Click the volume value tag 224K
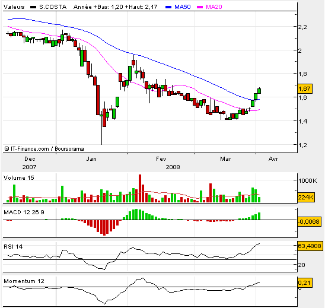325x308 pixels. point(306,197)
